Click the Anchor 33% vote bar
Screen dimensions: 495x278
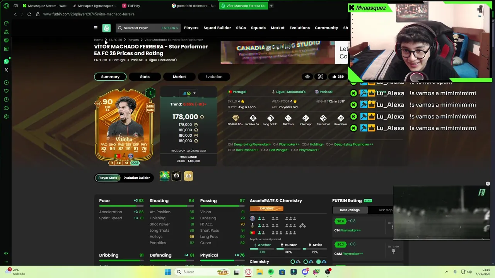tap(262, 249)
